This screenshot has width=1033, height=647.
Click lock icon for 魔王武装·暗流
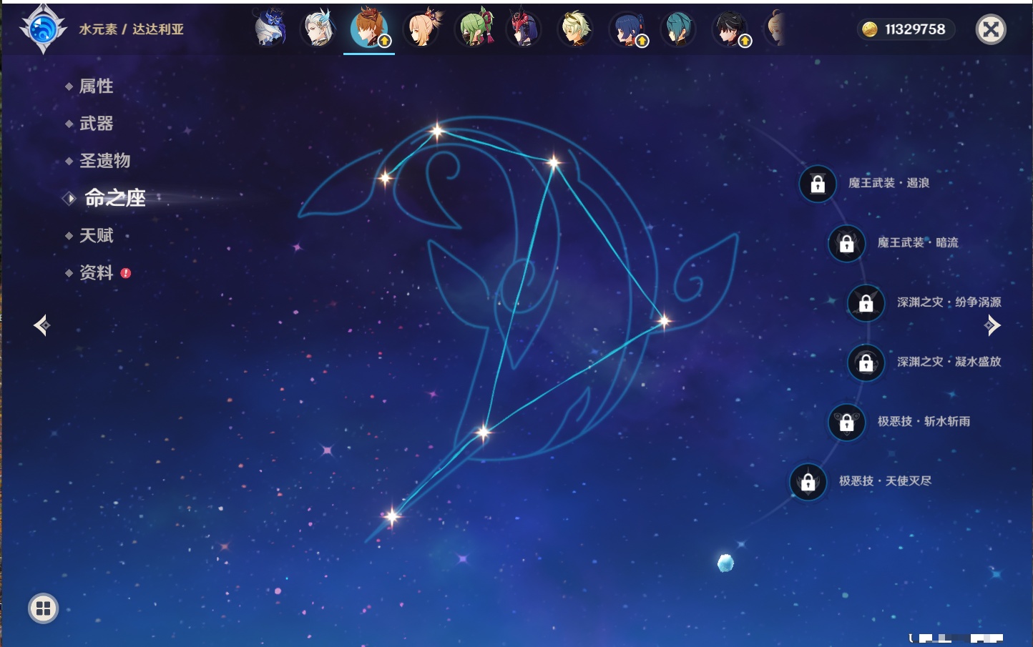point(846,243)
